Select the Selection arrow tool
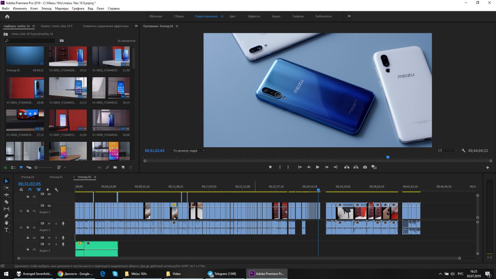Viewport: 496px width, 279px height. click(x=6, y=181)
